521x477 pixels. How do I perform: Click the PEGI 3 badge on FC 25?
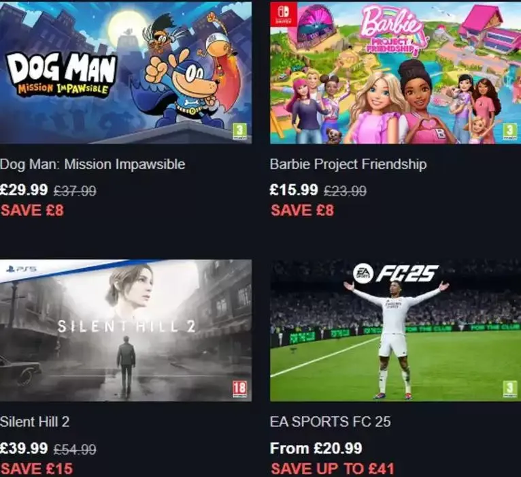tap(509, 389)
